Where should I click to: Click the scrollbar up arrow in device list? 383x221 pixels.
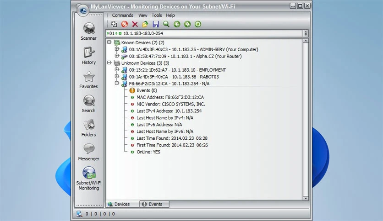[x=306, y=41]
